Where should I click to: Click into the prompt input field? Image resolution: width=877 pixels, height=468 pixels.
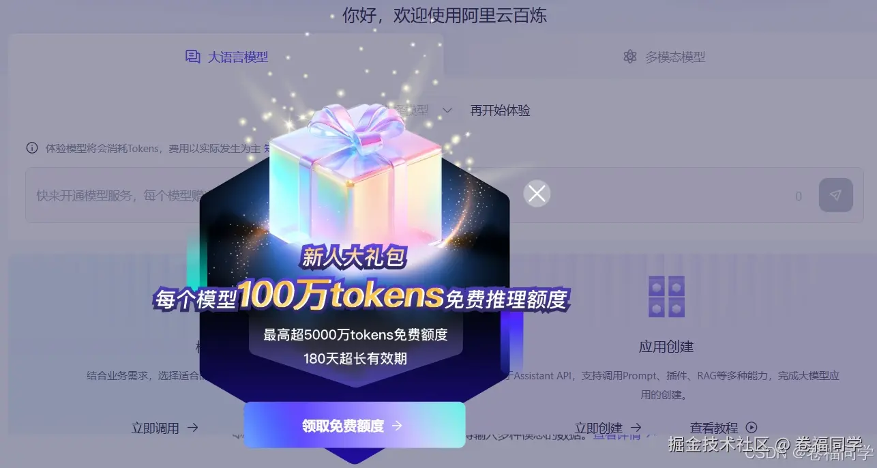coord(439,195)
